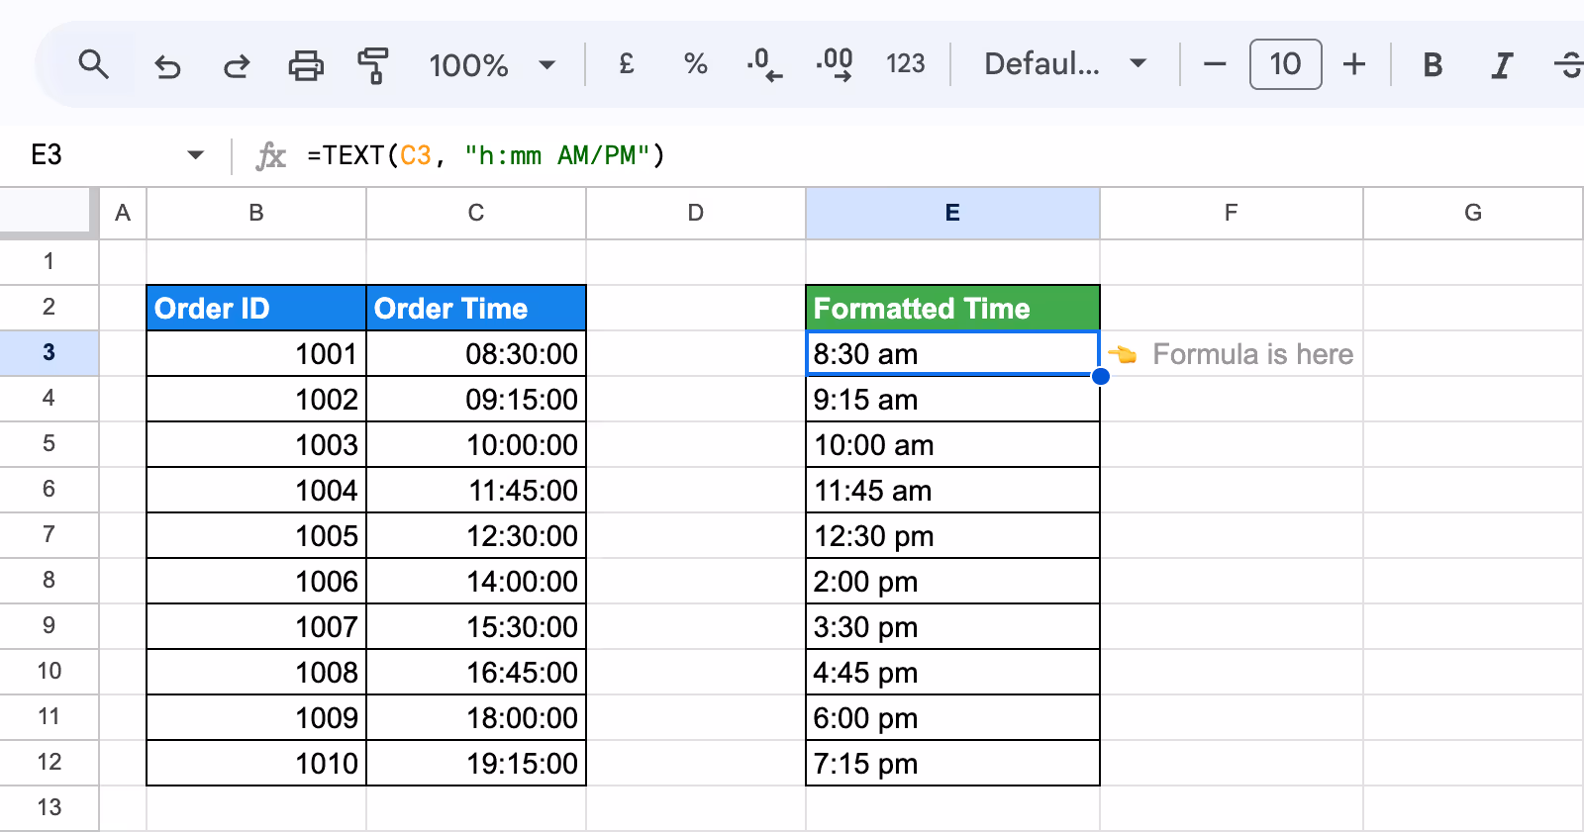The image size is (1584, 832).
Task: Select cell with time 08:30:00
Action: pyautogui.click(x=476, y=354)
